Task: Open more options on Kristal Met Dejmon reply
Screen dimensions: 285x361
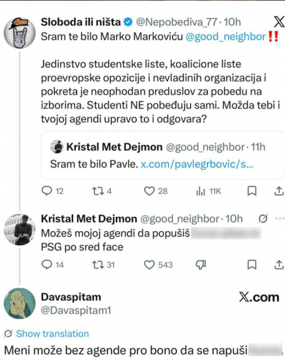Action: tap(278, 218)
